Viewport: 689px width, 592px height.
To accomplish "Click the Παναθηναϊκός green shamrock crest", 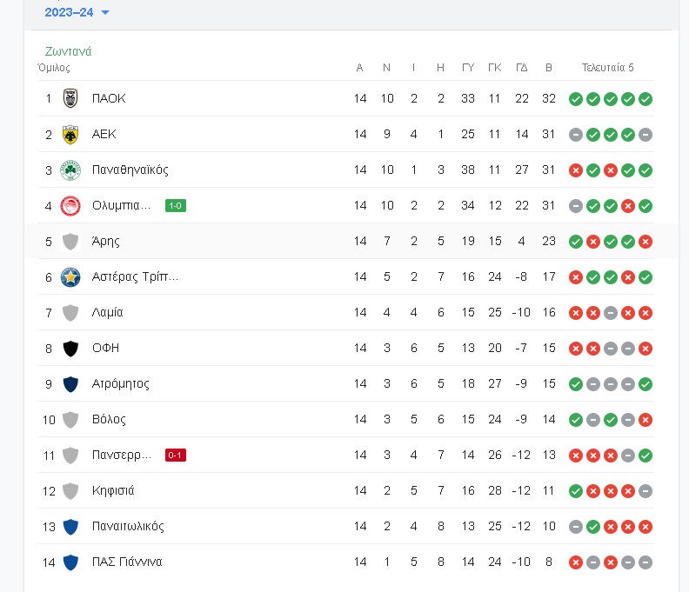I will (x=70, y=170).
